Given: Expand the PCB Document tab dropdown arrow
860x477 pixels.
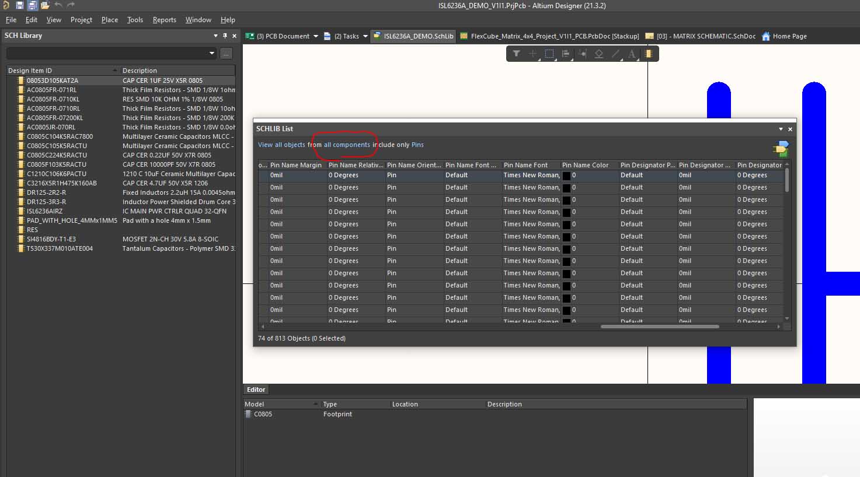Looking at the screenshot, I should (316, 36).
